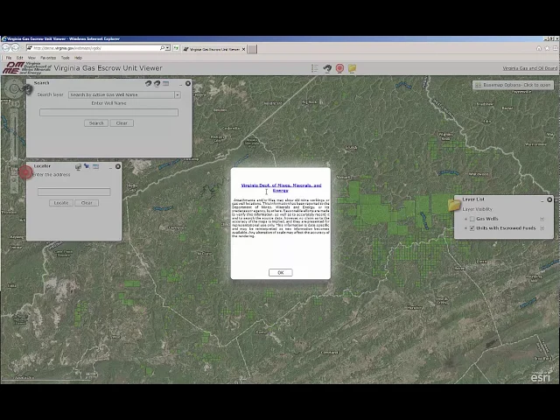Close the Search panel
This screenshot has width=560, height=420.
point(187,83)
